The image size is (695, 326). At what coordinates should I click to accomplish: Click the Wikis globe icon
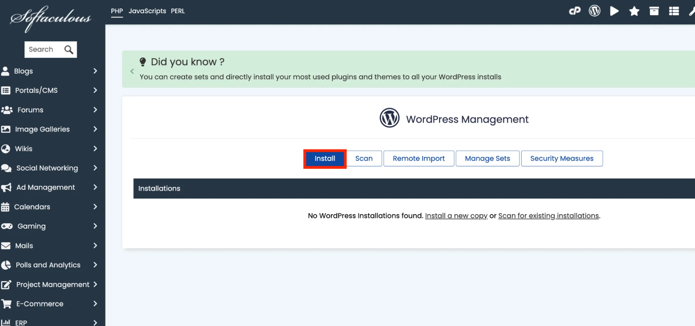(6, 149)
